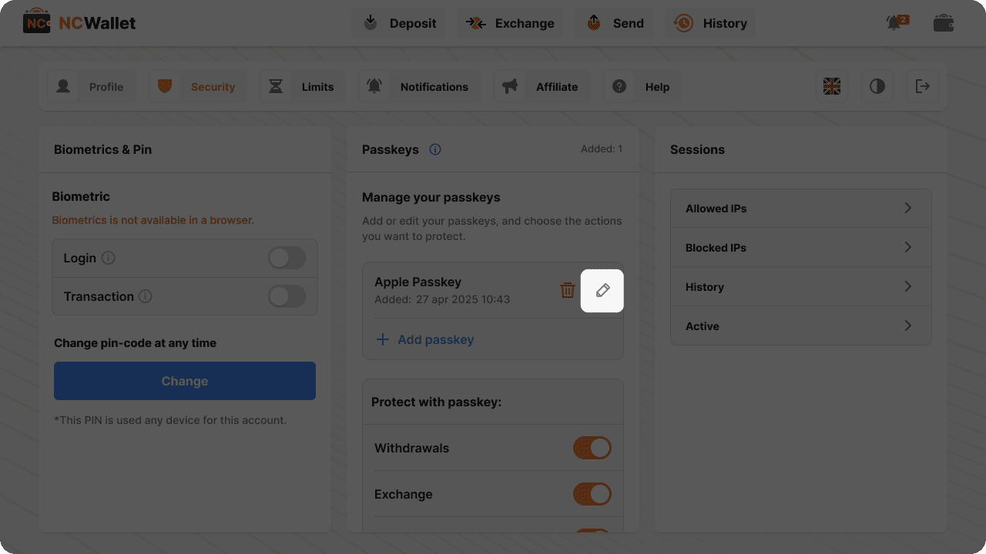The width and height of the screenshot is (986, 554).
Task: Click the Add passkey link
Action: coord(426,339)
